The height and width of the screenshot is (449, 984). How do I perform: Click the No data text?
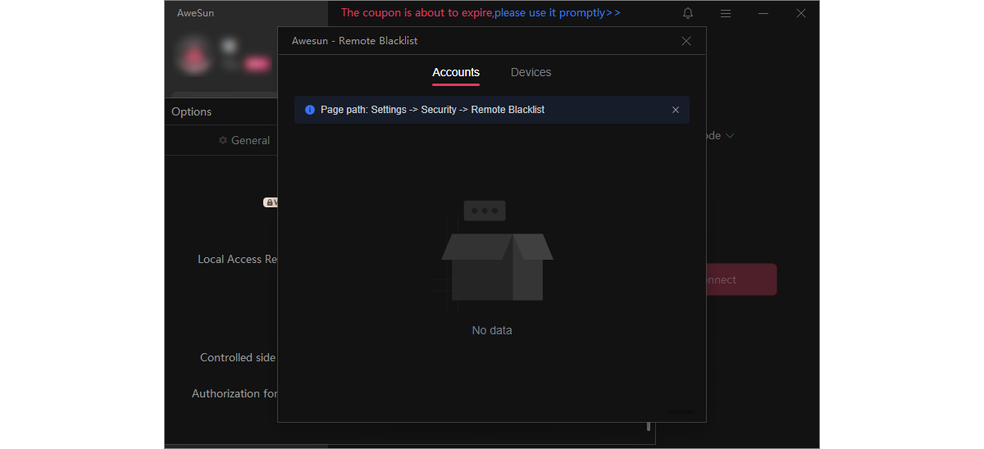point(492,330)
